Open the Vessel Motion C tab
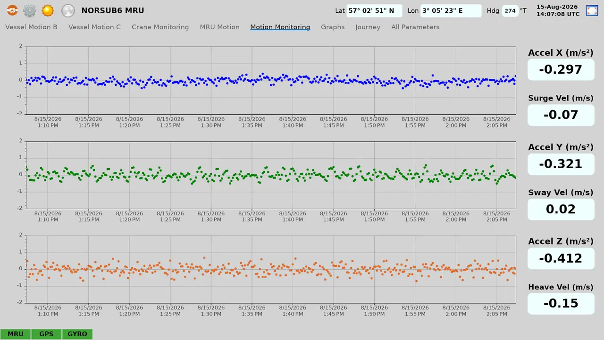This screenshot has width=604, height=340. tap(94, 27)
